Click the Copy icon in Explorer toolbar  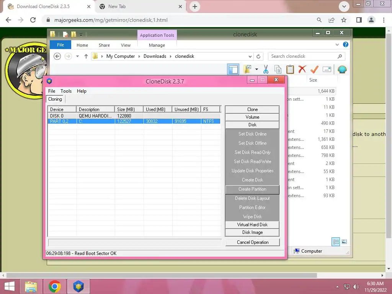click(278, 69)
